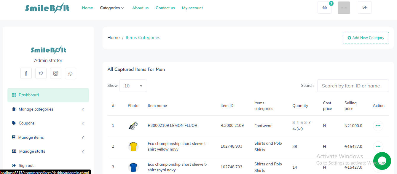
Task: Open the Twitter social icon
Action: click(x=41, y=74)
